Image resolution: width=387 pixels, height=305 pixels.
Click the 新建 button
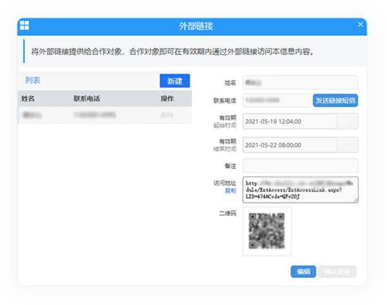click(175, 81)
